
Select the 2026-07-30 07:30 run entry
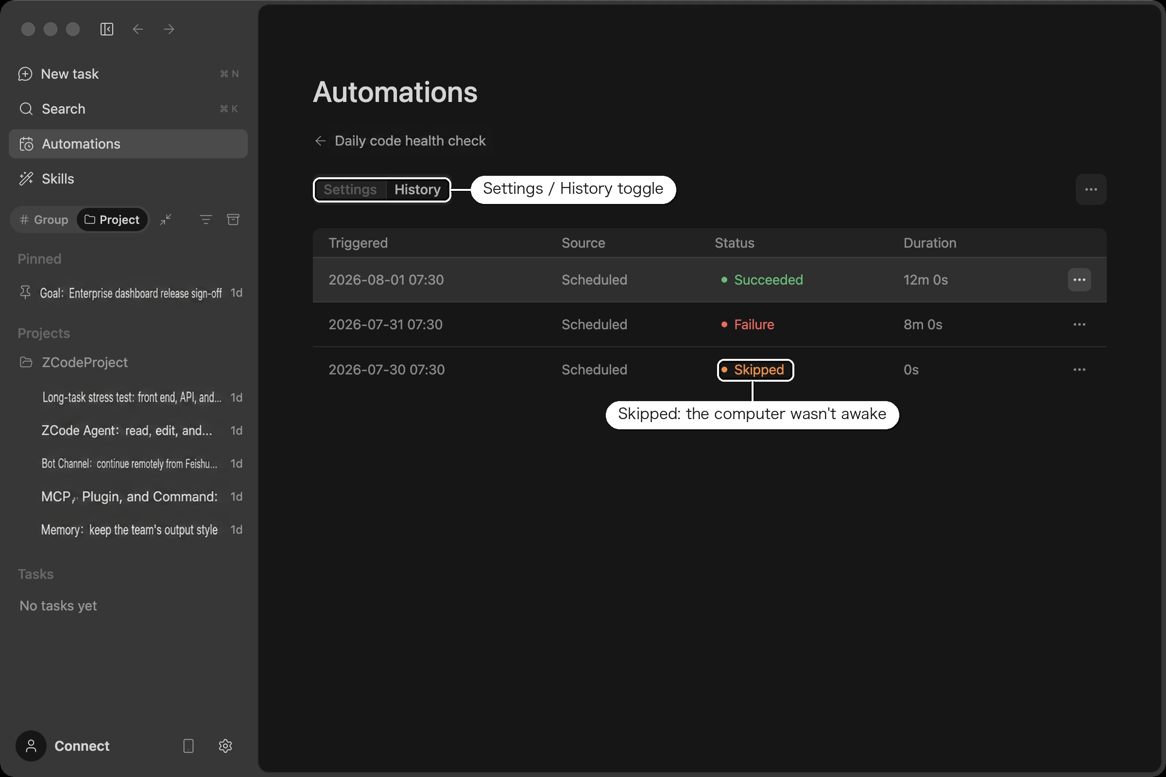(709, 370)
